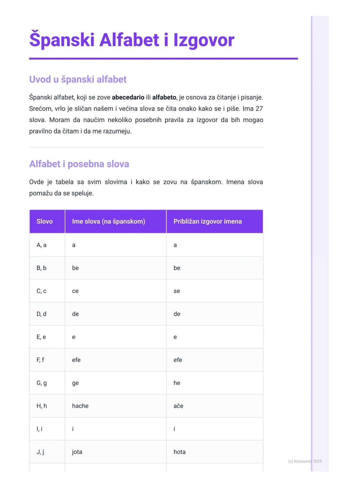Click the "jota" letter name cell
344x487 pixels.
(77, 452)
